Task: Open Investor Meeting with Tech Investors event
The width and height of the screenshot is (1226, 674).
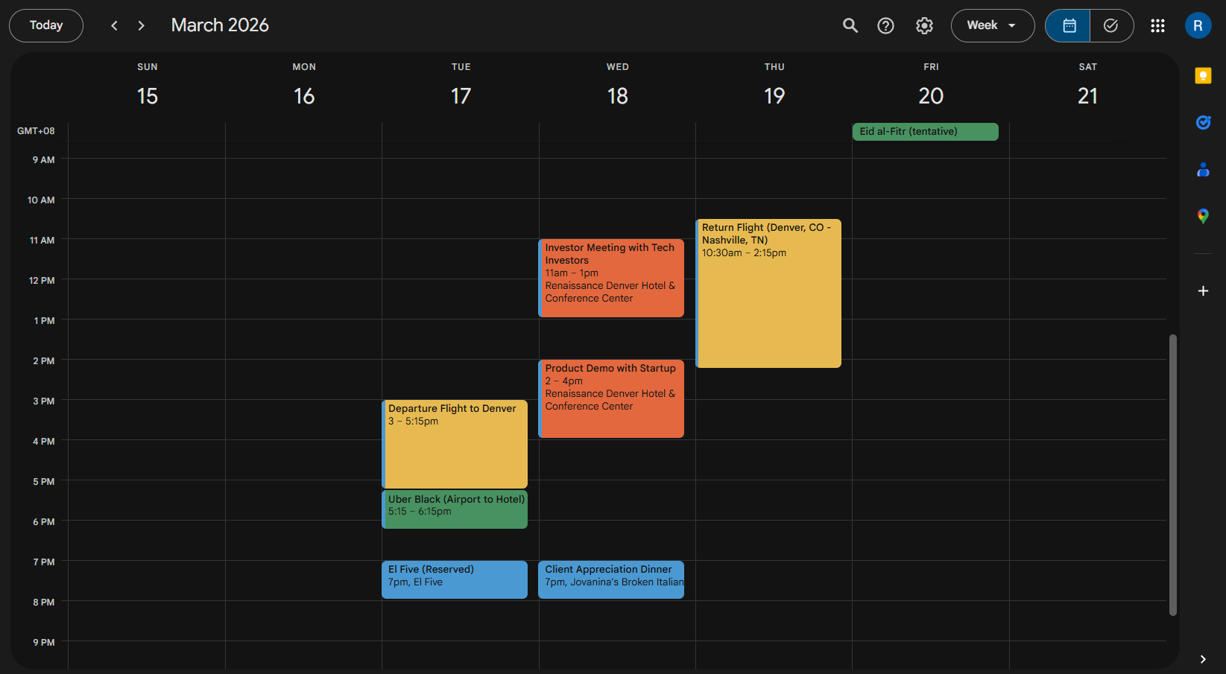Action: point(611,279)
